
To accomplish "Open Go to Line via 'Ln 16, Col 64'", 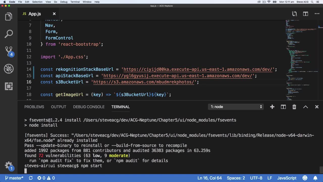I will 210,178.
